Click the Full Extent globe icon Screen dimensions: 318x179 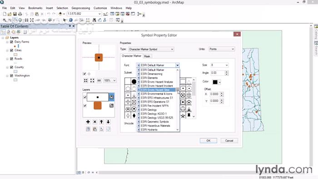pos(20,20)
